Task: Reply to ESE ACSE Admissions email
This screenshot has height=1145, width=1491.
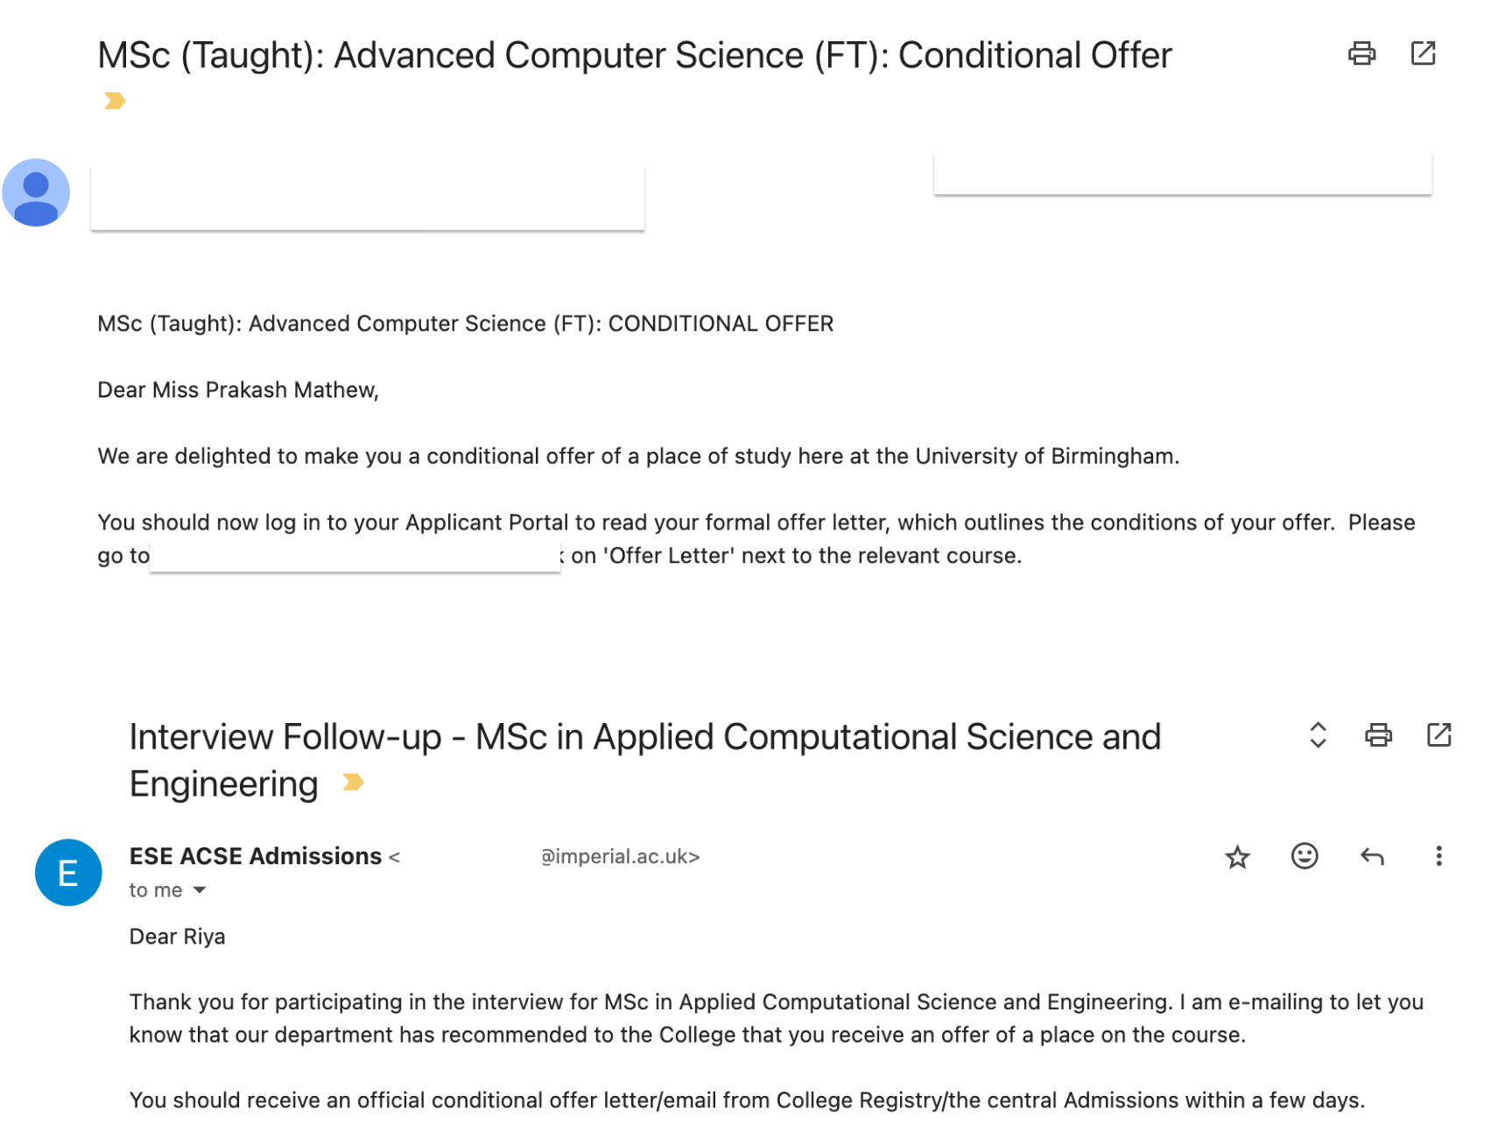Action: point(1372,856)
